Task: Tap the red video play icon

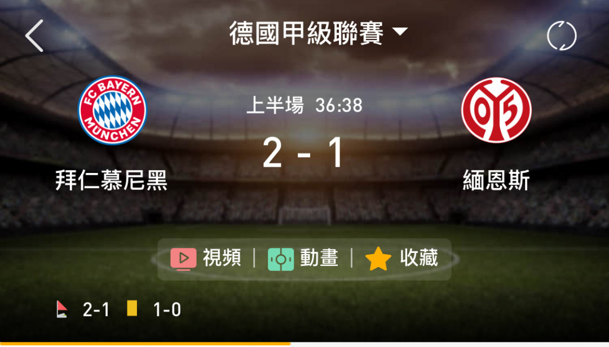Action: point(183,259)
